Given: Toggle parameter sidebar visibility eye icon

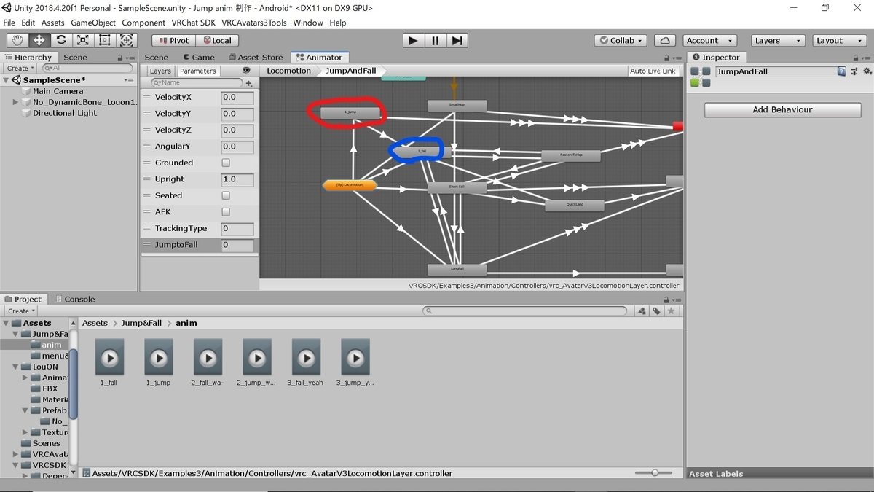Looking at the screenshot, I should point(246,71).
